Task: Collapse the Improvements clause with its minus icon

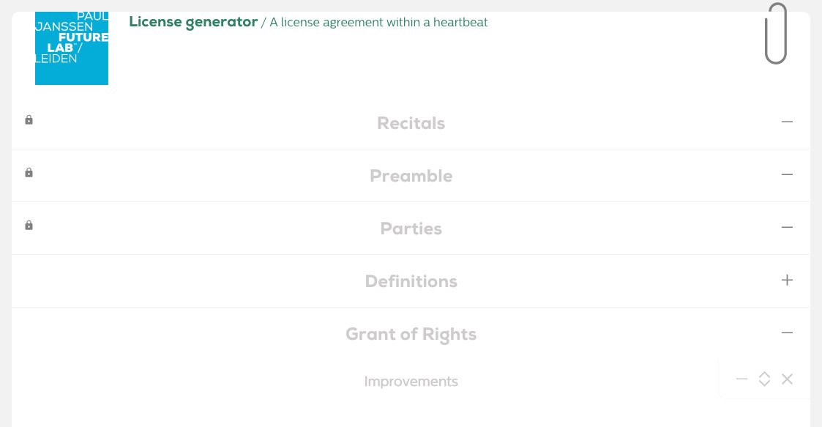Action: [741, 379]
